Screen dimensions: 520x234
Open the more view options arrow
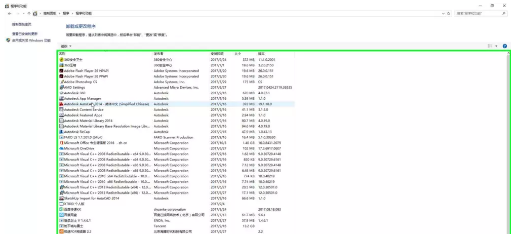496,46
